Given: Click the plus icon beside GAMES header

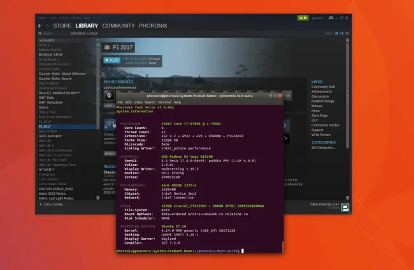Looking at the screenshot, I should click(x=97, y=40).
